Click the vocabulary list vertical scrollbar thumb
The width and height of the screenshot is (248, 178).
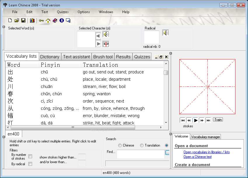[166, 73]
